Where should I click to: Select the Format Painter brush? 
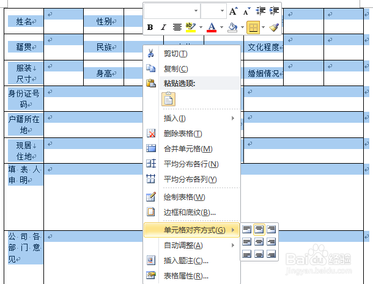274,27
